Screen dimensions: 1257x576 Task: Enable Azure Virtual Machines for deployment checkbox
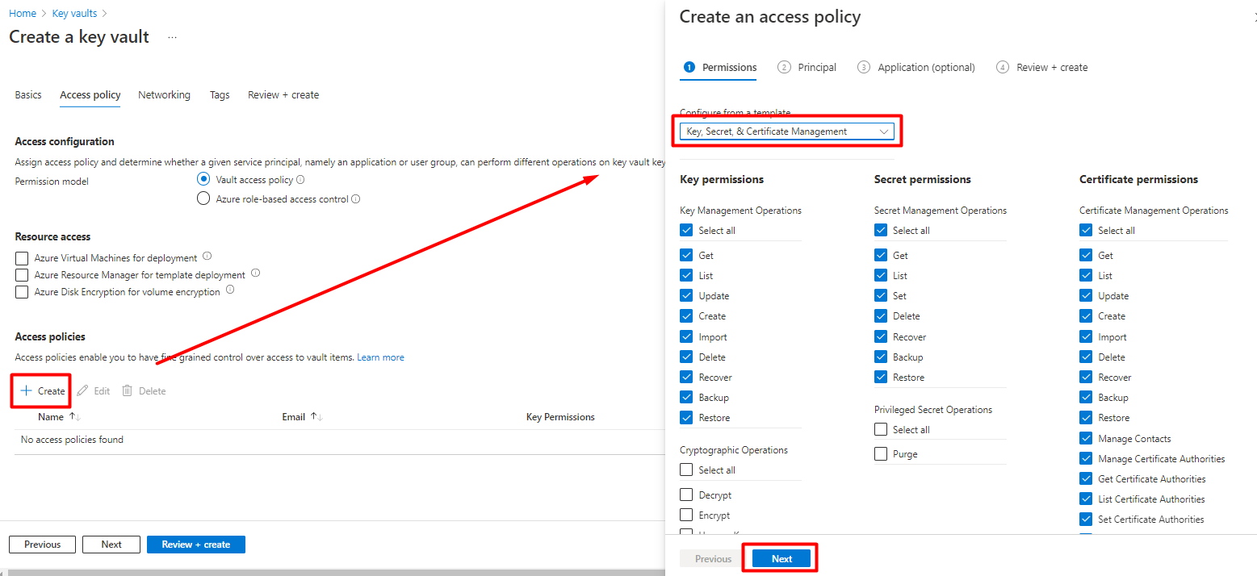pyautogui.click(x=22, y=258)
